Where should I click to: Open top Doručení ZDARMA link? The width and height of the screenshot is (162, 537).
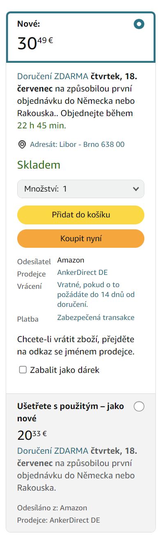click(52, 76)
